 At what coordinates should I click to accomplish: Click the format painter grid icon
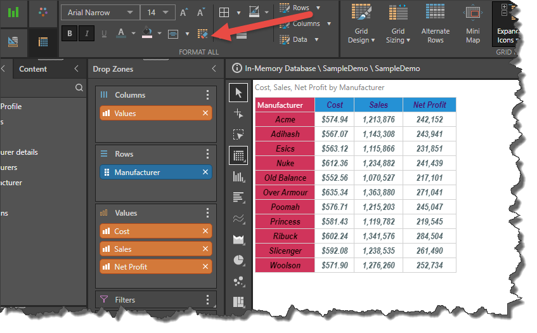(x=203, y=34)
